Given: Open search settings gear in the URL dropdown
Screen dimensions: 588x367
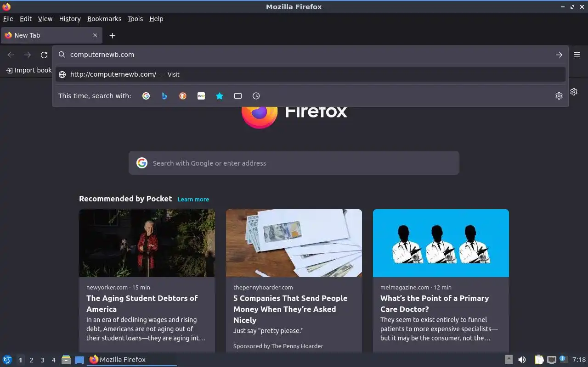Looking at the screenshot, I should (x=559, y=96).
